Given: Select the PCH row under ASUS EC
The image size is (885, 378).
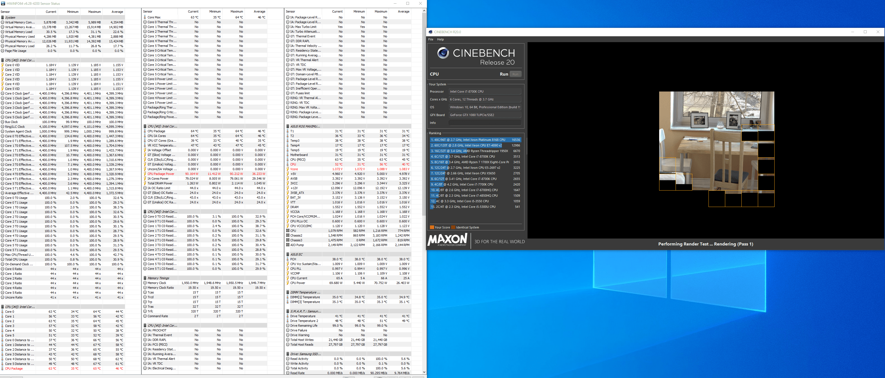Looking at the screenshot, I should pos(348,259).
